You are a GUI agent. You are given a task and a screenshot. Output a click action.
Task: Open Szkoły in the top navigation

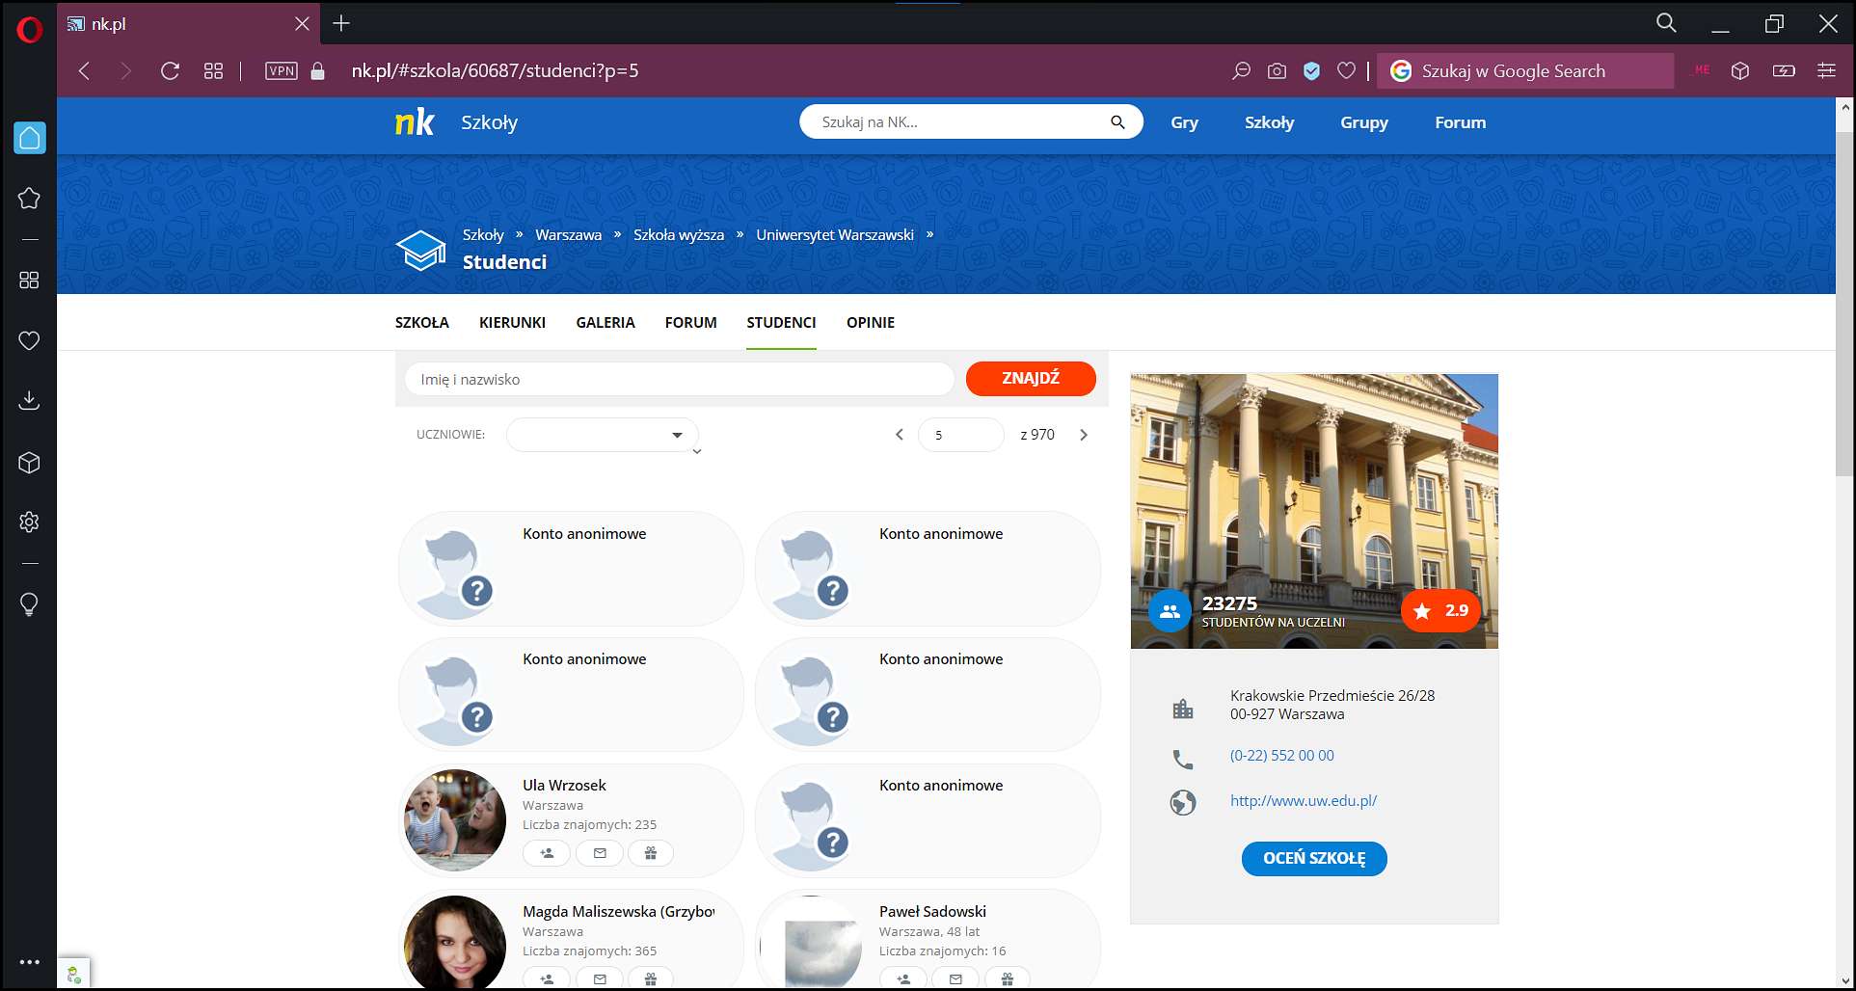point(1269,122)
